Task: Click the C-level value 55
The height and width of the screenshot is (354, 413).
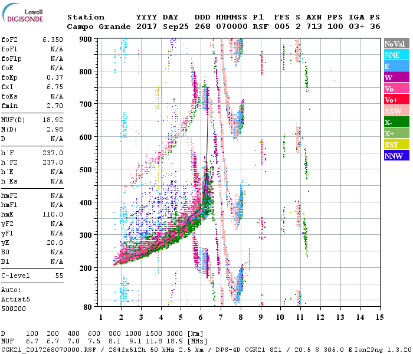Action: tap(59, 276)
